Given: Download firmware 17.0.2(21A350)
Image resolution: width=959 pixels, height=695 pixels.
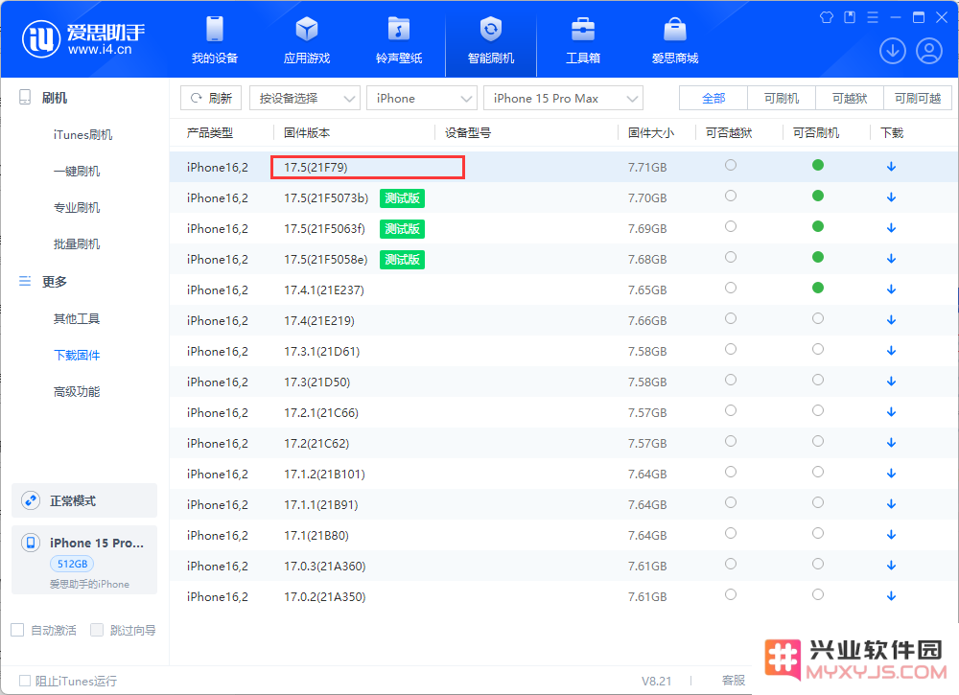Looking at the screenshot, I should click(891, 596).
